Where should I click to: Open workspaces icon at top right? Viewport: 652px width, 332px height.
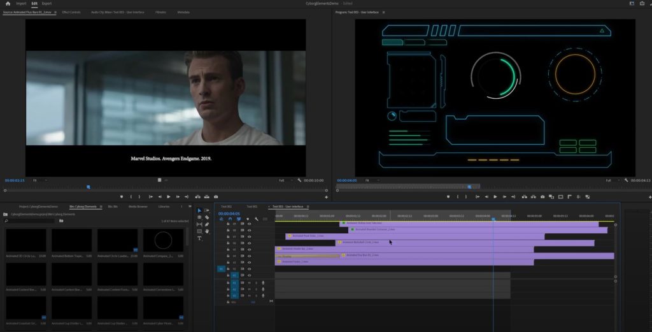(632, 3)
